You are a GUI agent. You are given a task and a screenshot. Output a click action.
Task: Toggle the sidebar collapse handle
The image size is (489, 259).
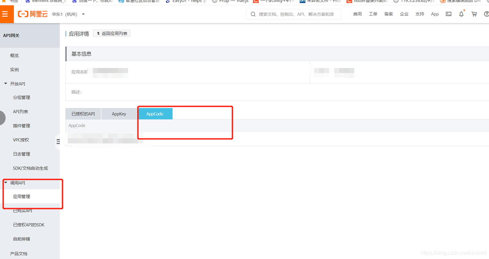coord(58,142)
